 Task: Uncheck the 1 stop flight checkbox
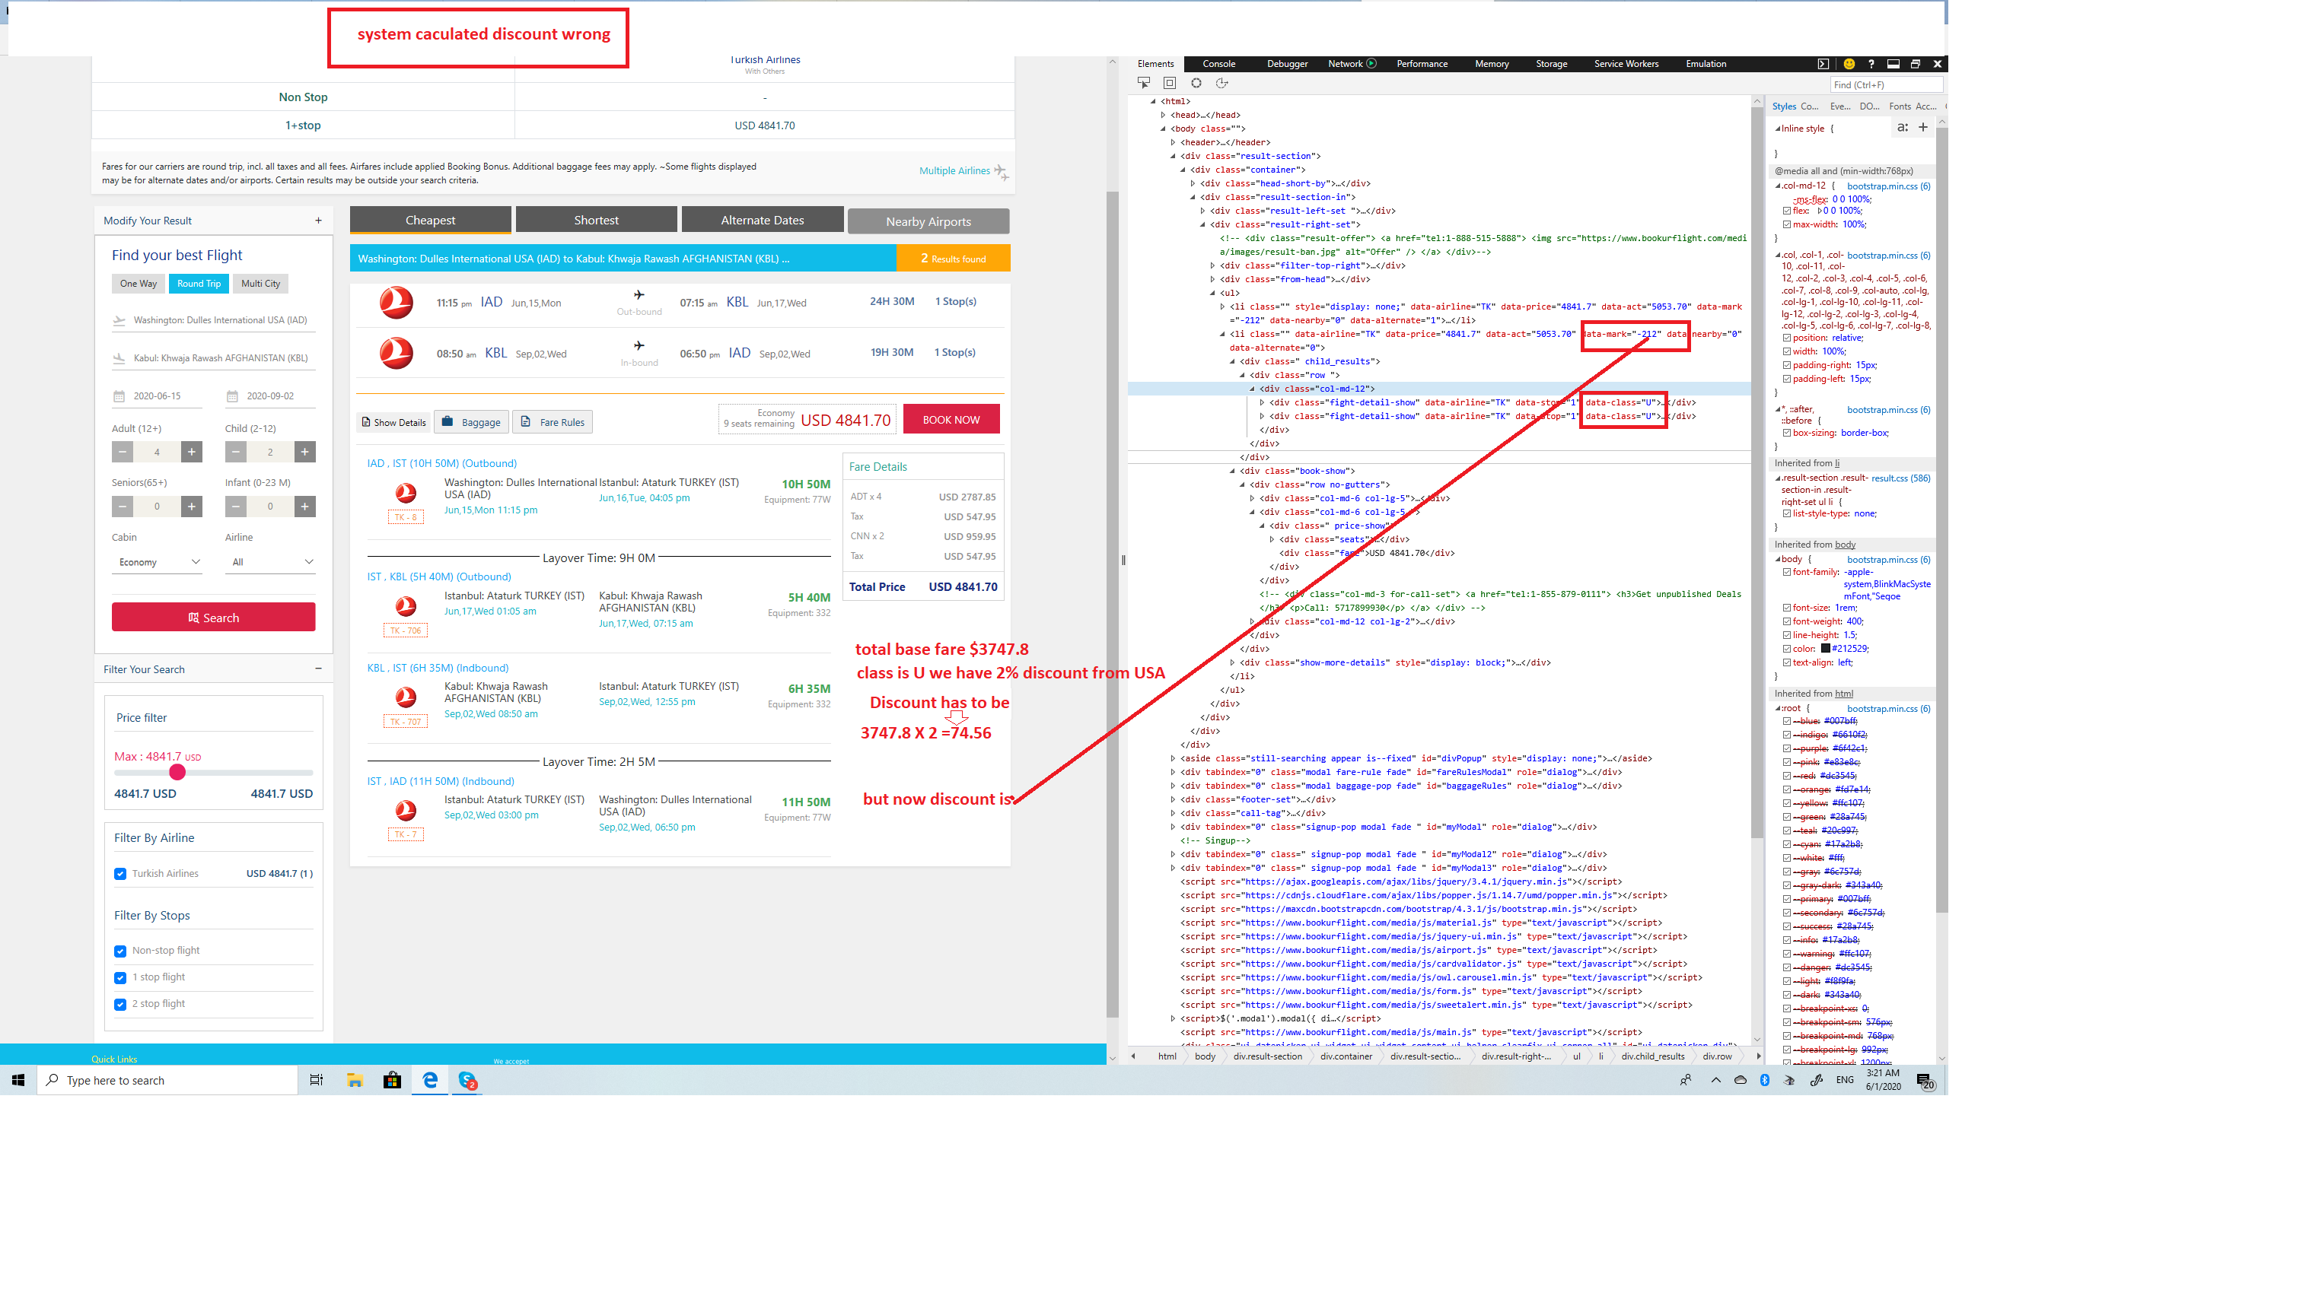pos(120,977)
